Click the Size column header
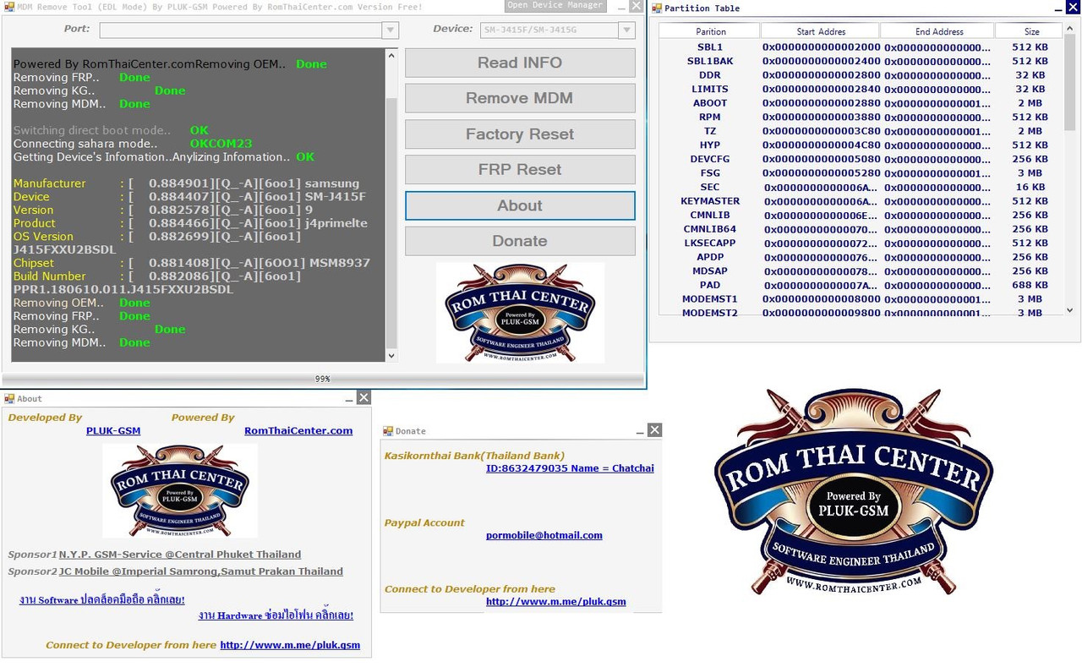Screen dimensions: 1082x667 pyautogui.click(x=1030, y=31)
